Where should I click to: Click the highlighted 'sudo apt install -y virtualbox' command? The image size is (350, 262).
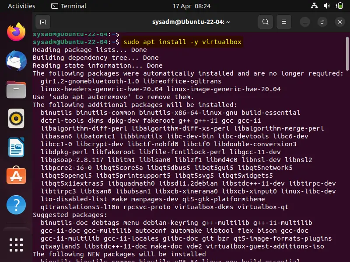pos(182,42)
